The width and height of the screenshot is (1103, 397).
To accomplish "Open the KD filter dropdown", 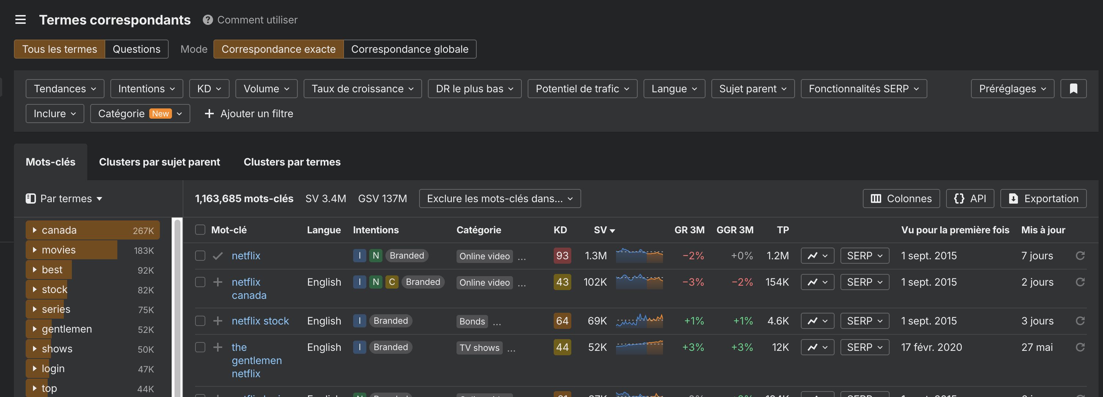I will click(209, 89).
